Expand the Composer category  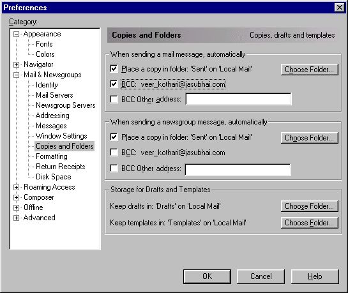pyautogui.click(x=16, y=197)
